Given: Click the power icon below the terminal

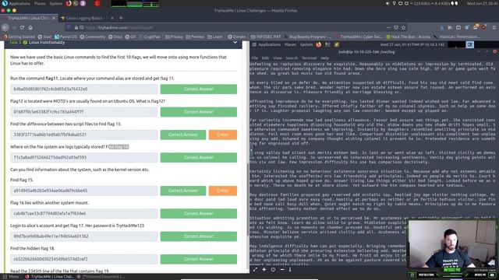Looking at the screenshot, I should coord(273,270).
